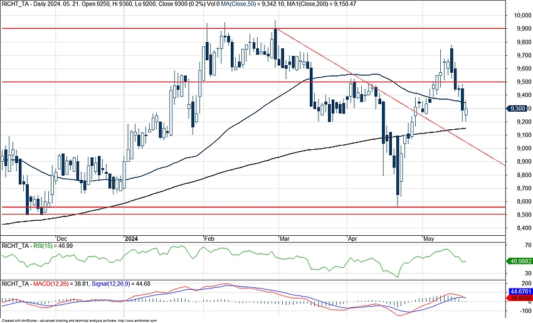Click the 9,900 price axis label

pyautogui.click(x=524, y=29)
